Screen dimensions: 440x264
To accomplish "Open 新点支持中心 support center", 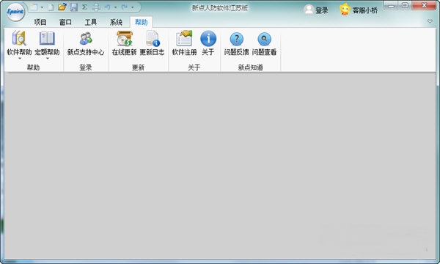I will click(86, 43).
